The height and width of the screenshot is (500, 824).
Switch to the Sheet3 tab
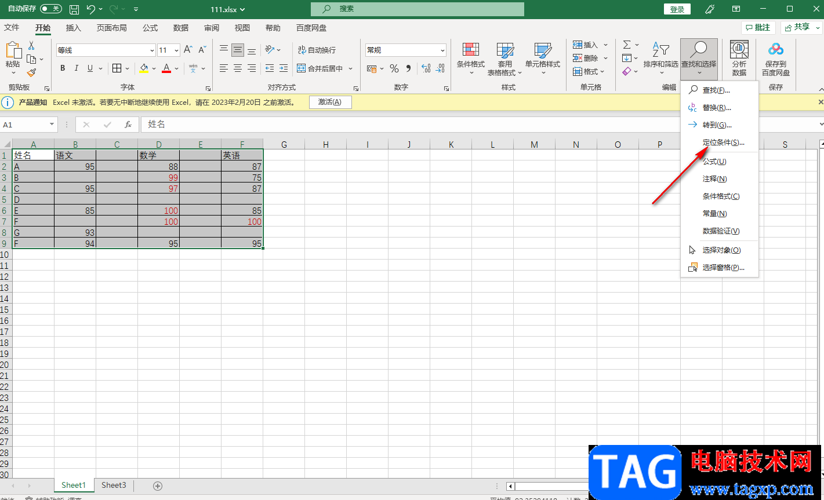(x=114, y=486)
